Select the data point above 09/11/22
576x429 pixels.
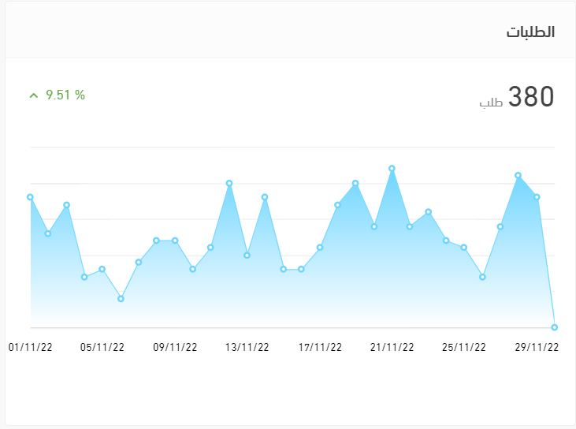(x=175, y=241)
